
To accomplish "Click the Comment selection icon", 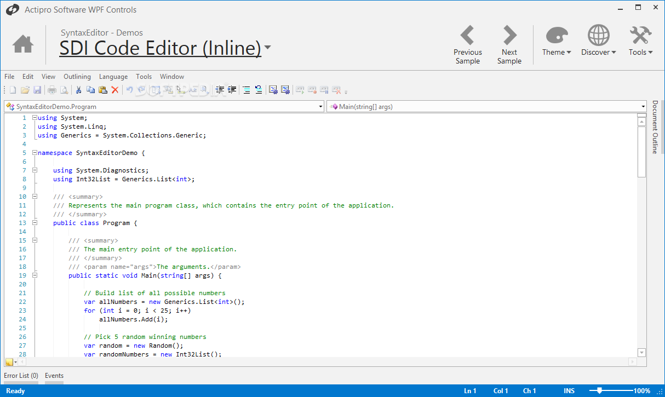I will point(246,90).
